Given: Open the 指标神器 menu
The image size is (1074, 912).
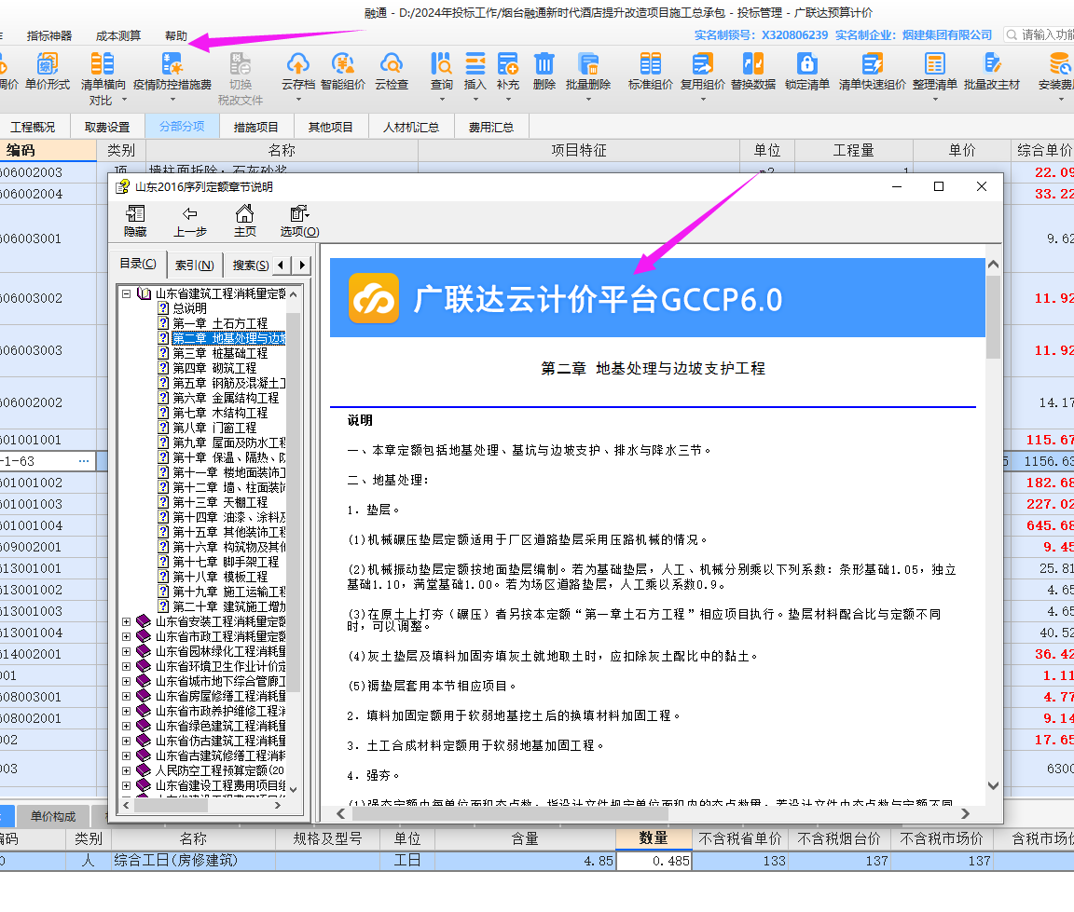Looking at the screenshot, I should (x=49, y=35).
